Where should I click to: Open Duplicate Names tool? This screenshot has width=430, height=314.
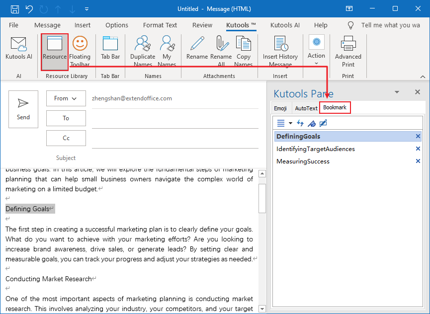click(x=143, y=52)
